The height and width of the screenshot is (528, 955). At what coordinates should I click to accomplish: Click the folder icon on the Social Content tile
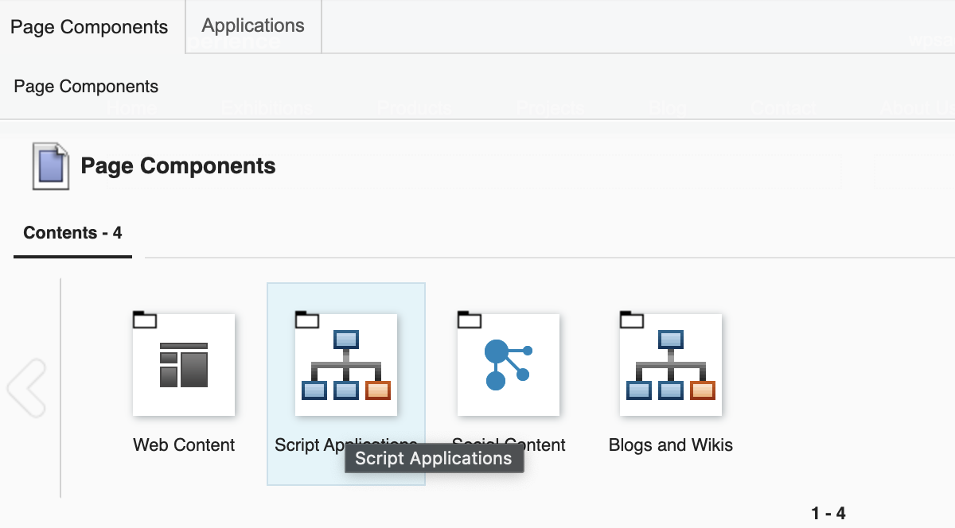click(x=470, y=318)
